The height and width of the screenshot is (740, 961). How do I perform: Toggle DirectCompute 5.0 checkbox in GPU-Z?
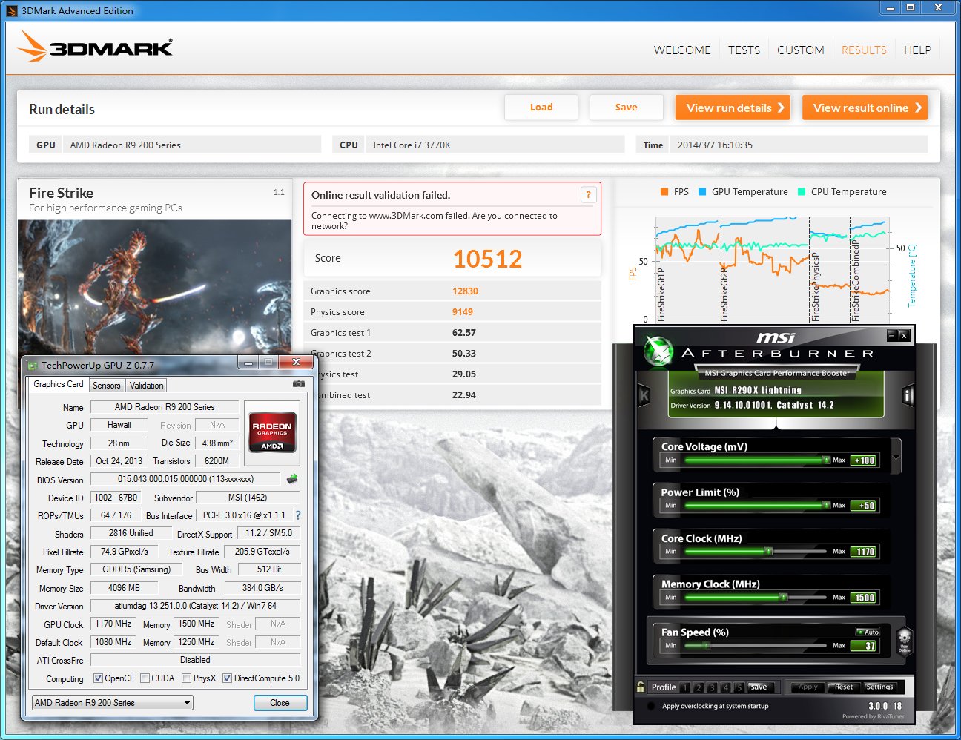[x=227, y=678]
